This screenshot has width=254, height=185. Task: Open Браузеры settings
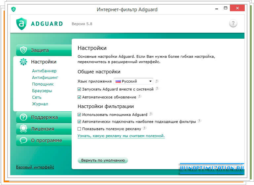42,91
